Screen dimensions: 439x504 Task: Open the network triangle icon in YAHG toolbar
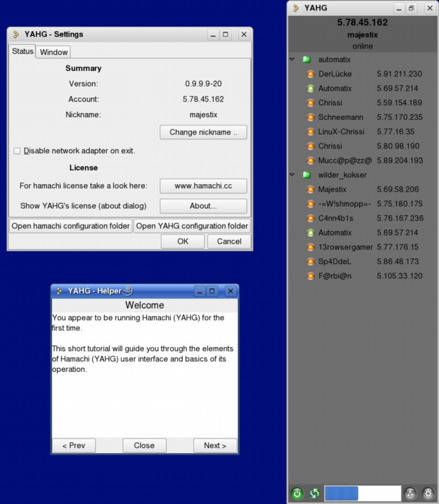click(410, 493)
